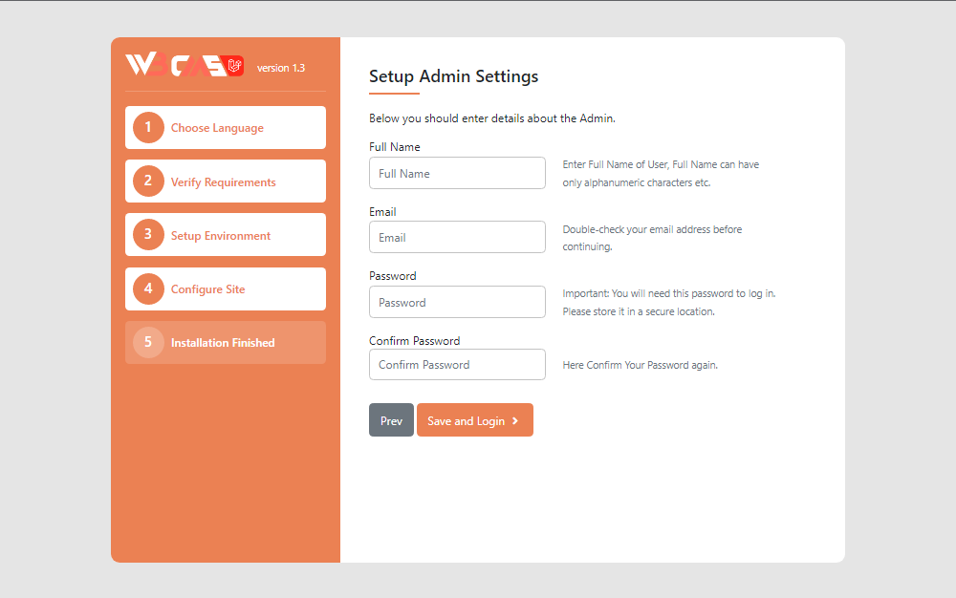Click the step 2 number circle
The width and height of the screenshot is (956, 598).
148,182
